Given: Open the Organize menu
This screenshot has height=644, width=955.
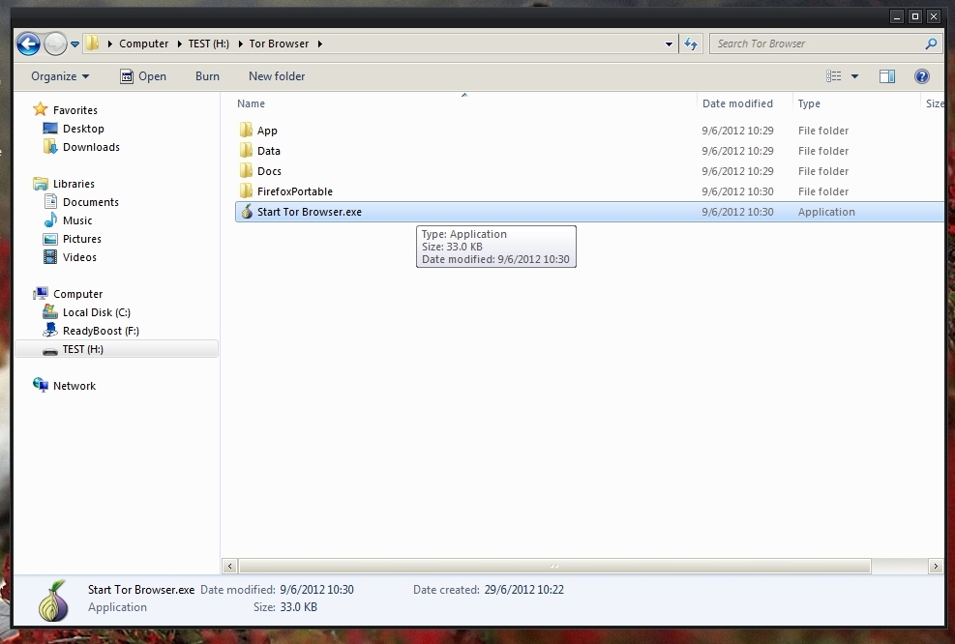Looking at the screenshot, I should 60,76.
